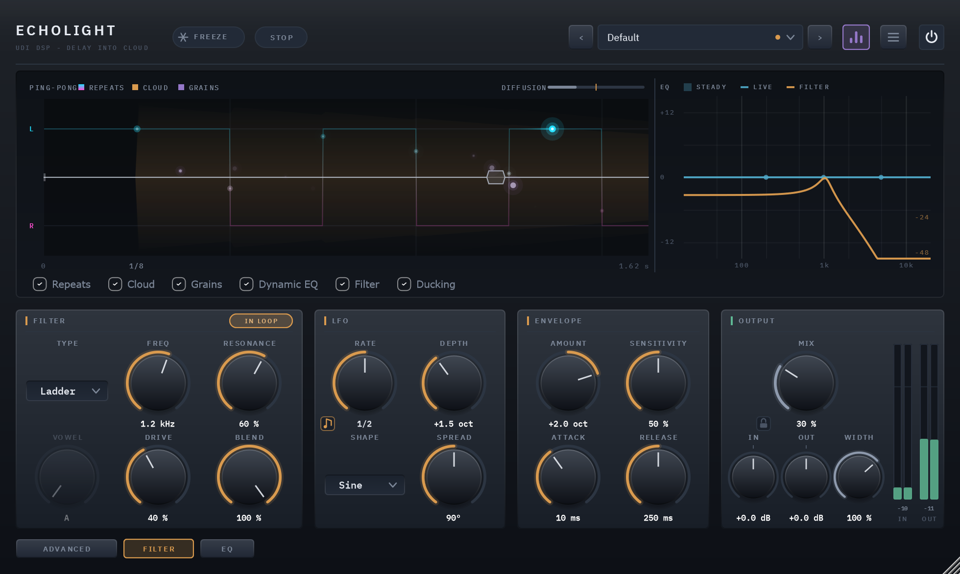Click the filter Freq knob
This screenshot has height=574, width=960.
[x=158, y=383]
